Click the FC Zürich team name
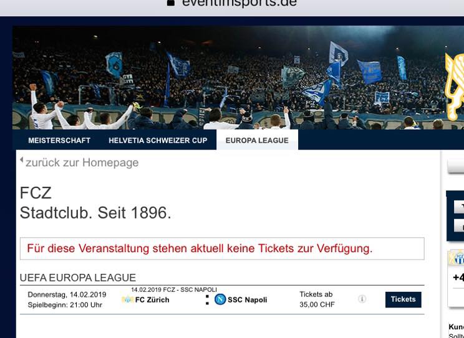Image resolution: width=464 pixels, height=338 pixels. click(x=152, y=299)
